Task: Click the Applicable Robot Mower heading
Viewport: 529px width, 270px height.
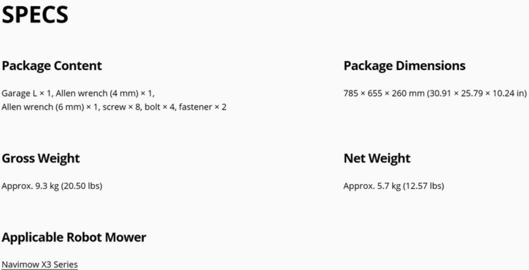Action: pos(74,237)
